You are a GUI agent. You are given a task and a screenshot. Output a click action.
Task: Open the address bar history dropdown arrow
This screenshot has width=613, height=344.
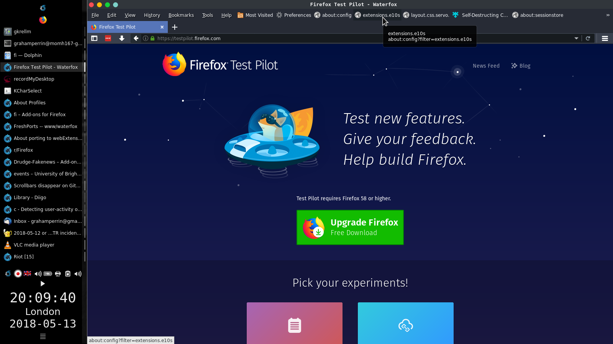click(x=576, y=38)
